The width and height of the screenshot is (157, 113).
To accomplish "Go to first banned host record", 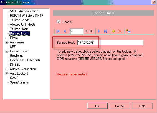I will (x=58, y=31).
